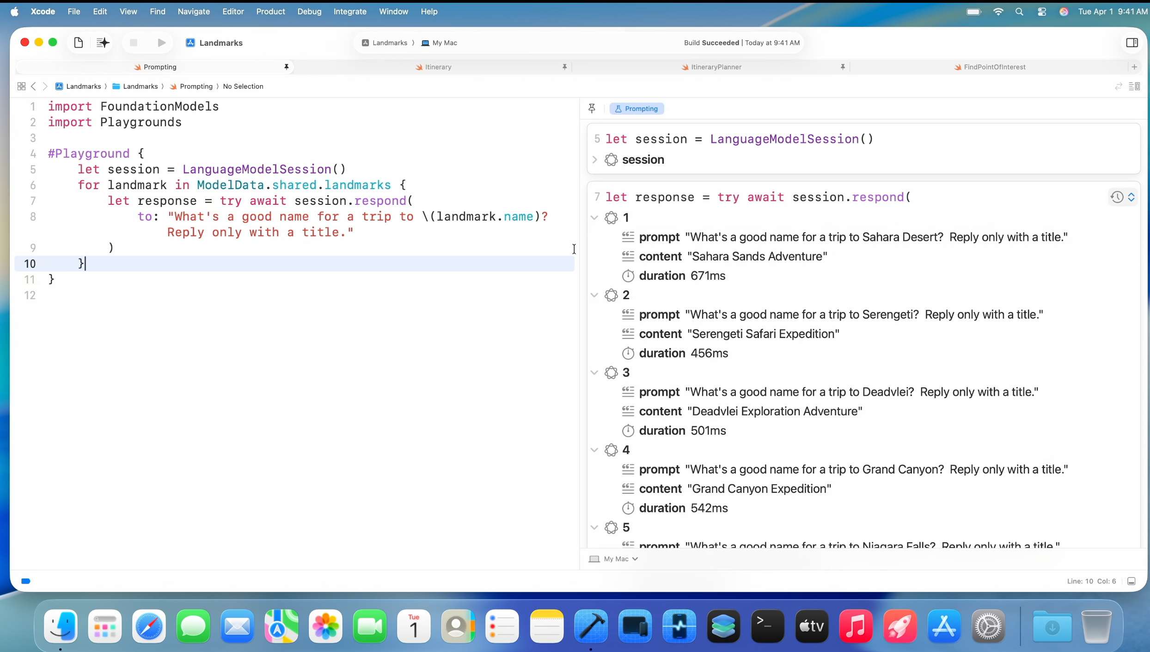
Task: Open the Product menu
Action: click(x=270, y=12)
